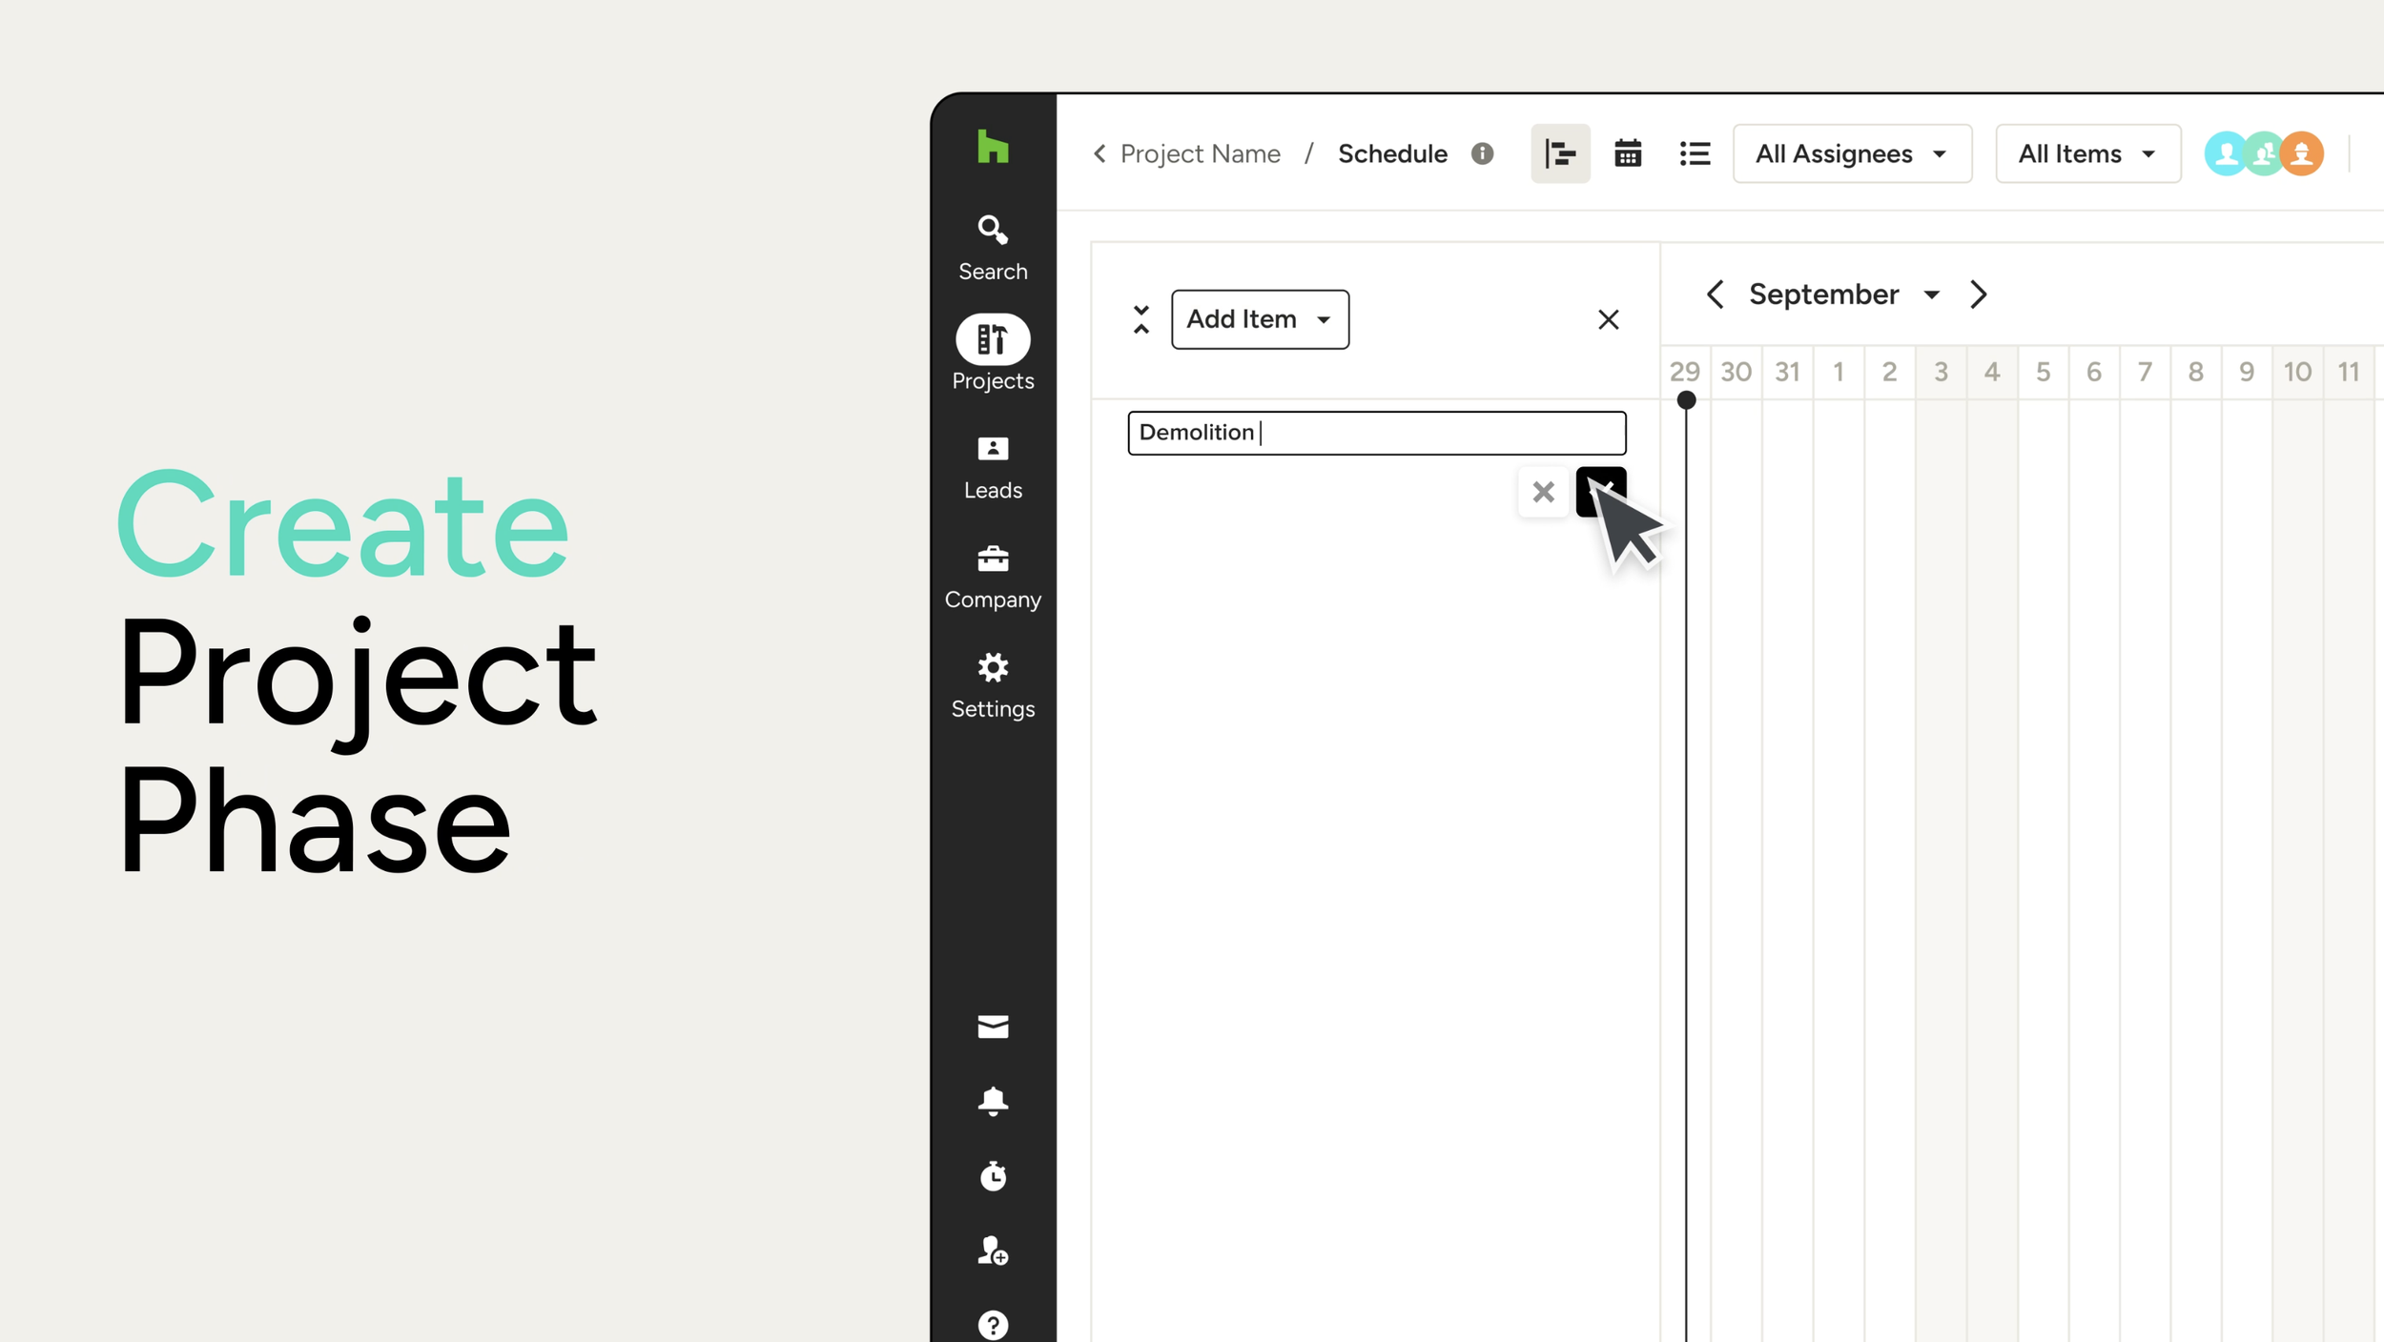
Task: Click the Houzz logo icon
Action: (993, 148)
